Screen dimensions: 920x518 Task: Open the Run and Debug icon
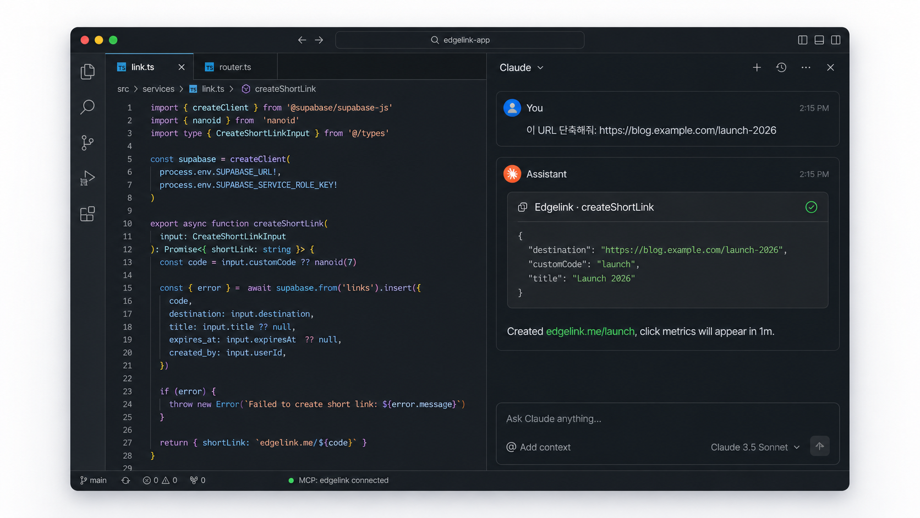coord(87,178)
